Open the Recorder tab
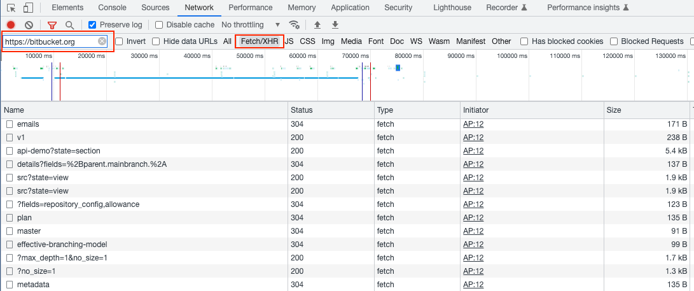Screen dimensions: 694x291 tap(506, 8)
